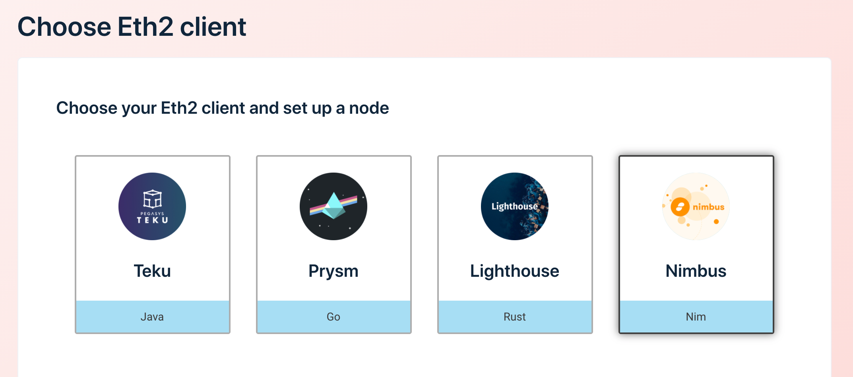Click the Prysm client name text
Screen dimensions: 853x377
point(333,271)
